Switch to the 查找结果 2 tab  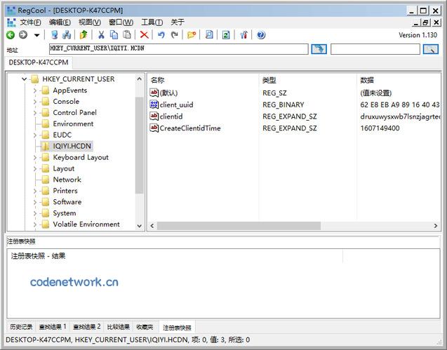pyautogui.click(x=87, y=327)
